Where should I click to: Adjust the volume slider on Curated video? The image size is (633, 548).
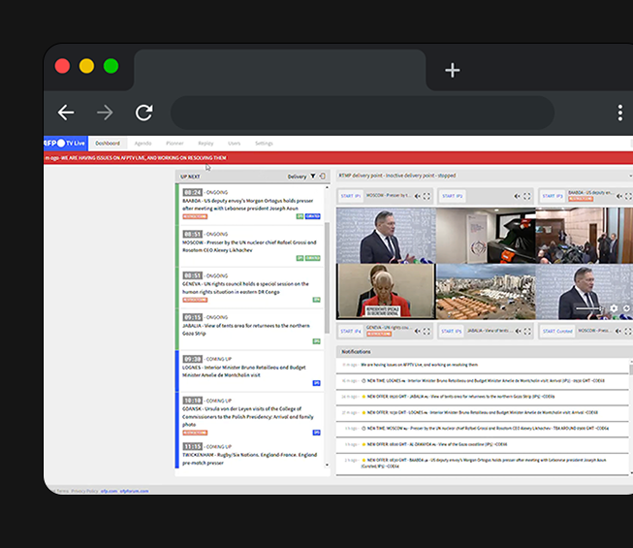[589, 308]
